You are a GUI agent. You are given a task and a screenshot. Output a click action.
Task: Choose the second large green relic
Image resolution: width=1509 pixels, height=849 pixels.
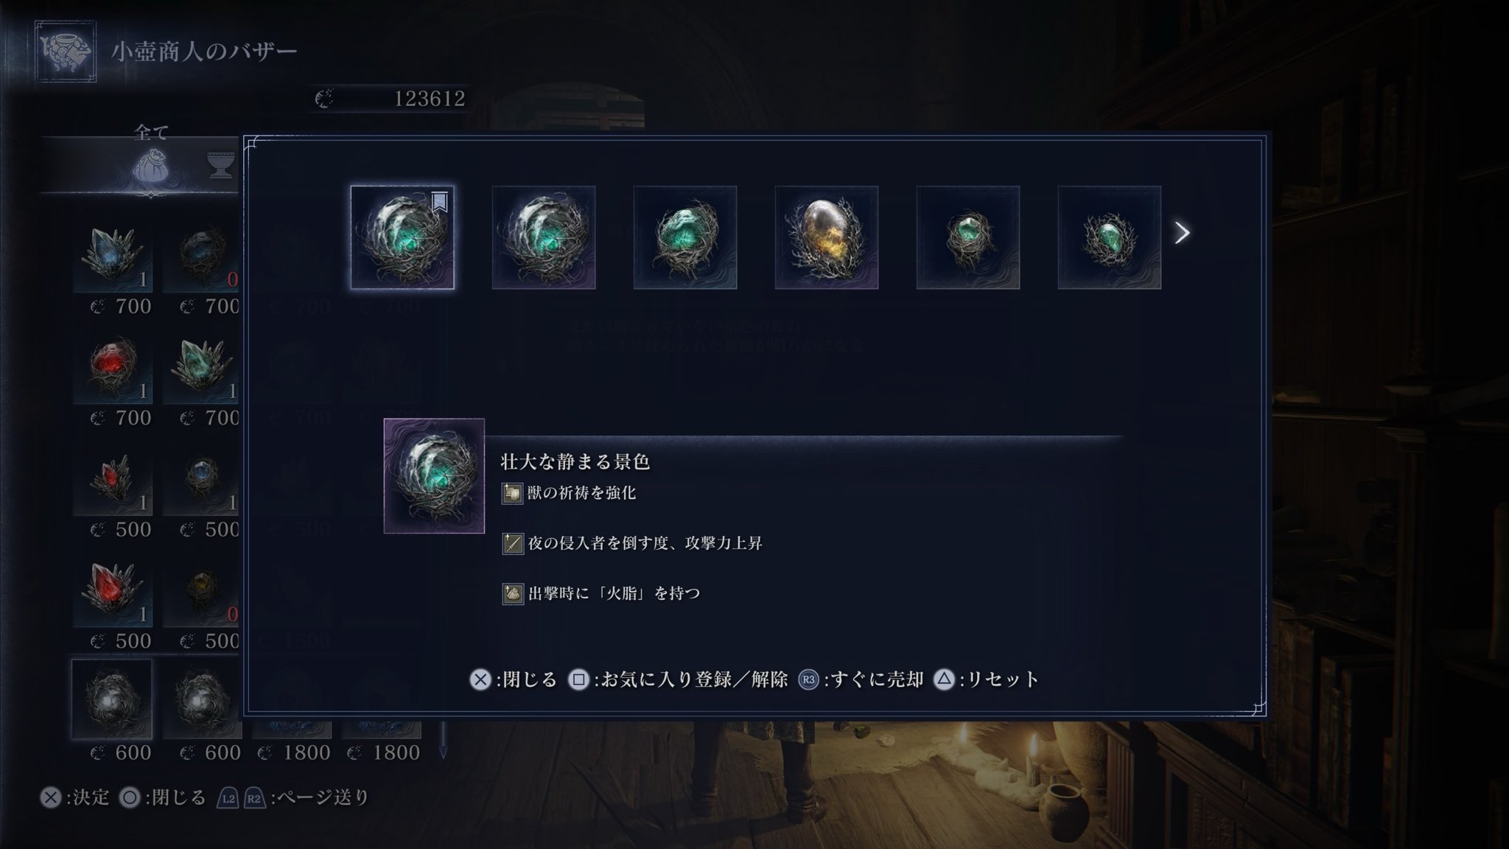[x=544, y=237]
